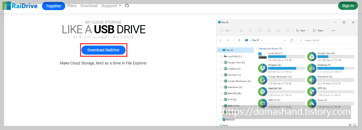Click the Copy icon in Explorer toolbar
This screenshot has height=130, width=362.
click(x=250, y=31)
